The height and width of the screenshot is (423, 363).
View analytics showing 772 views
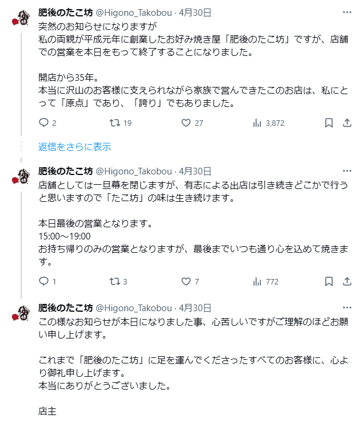266,281
